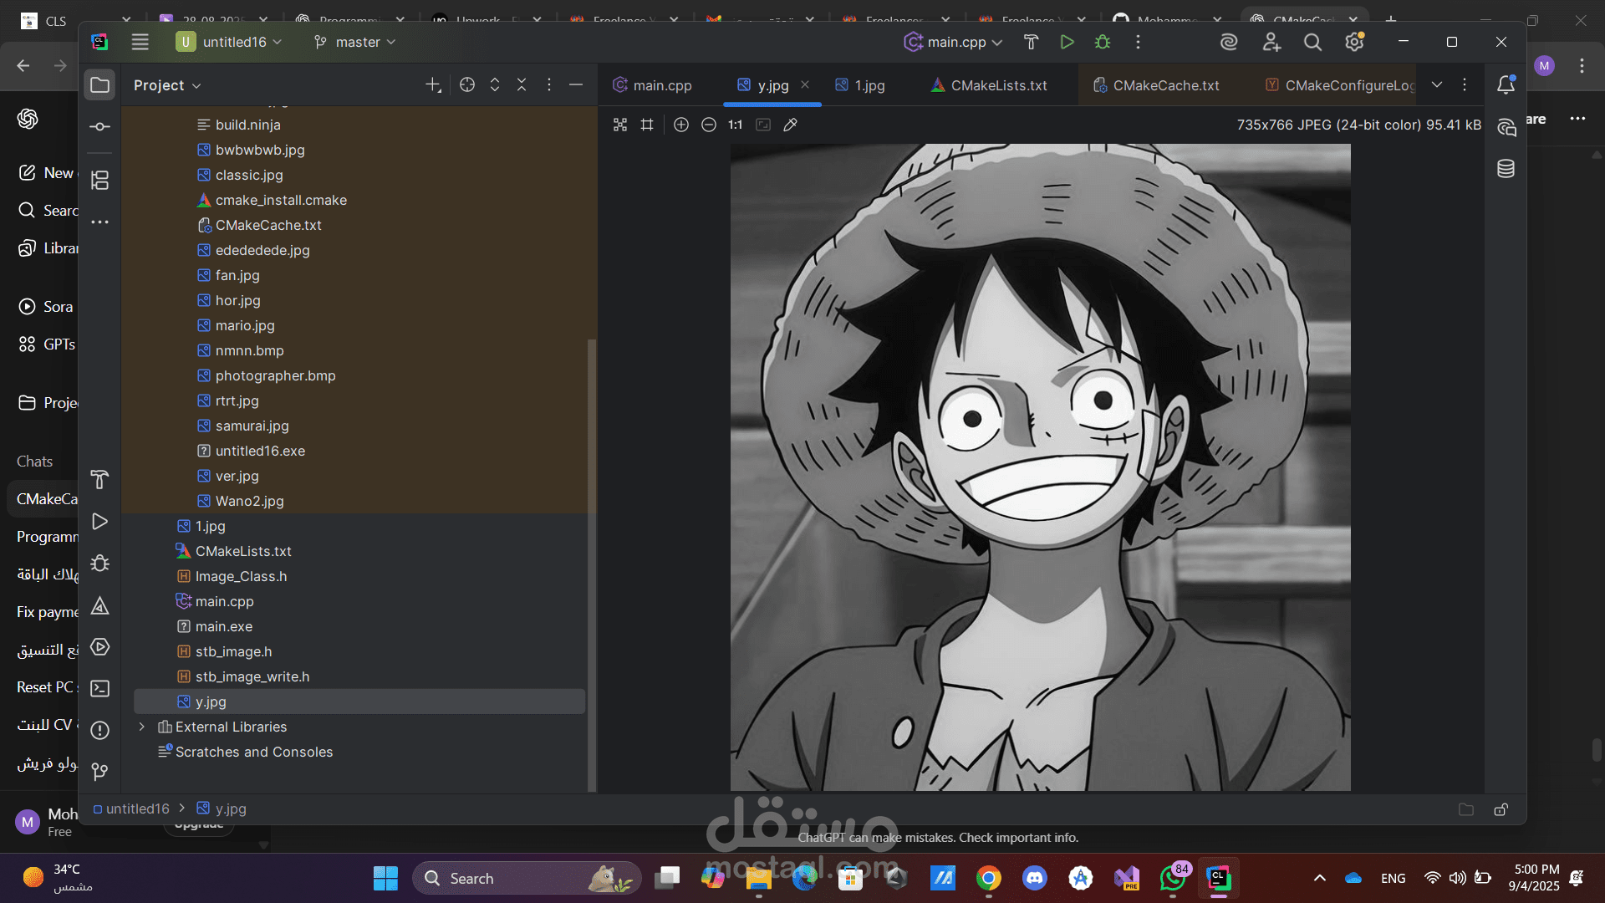Open the Commit tool window icon
The height and width of the screenshot is (903, 1605).
tap(99, 126)
